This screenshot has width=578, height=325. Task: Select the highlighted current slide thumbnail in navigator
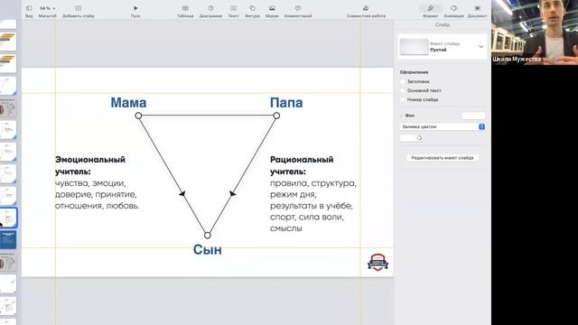point(8,218)
